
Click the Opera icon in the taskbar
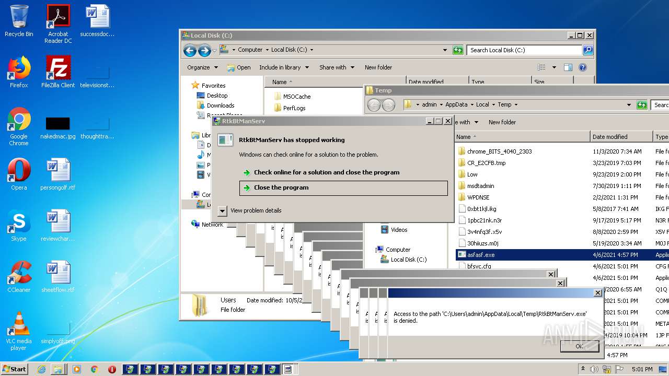click(112, 369)
